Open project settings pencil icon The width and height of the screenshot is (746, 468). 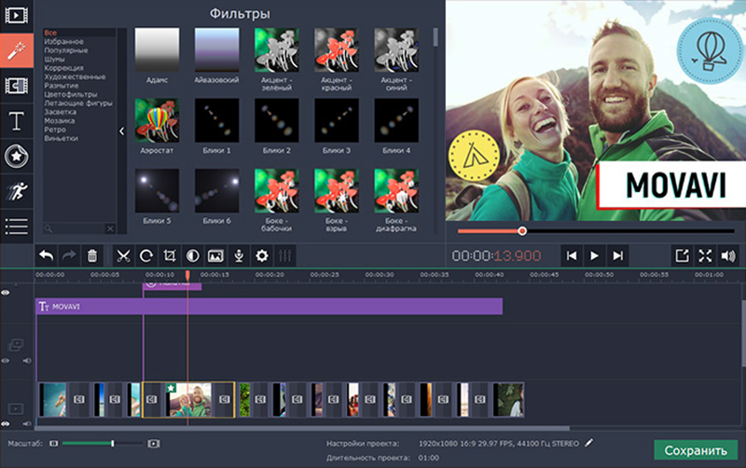click(x=588, y=443)
